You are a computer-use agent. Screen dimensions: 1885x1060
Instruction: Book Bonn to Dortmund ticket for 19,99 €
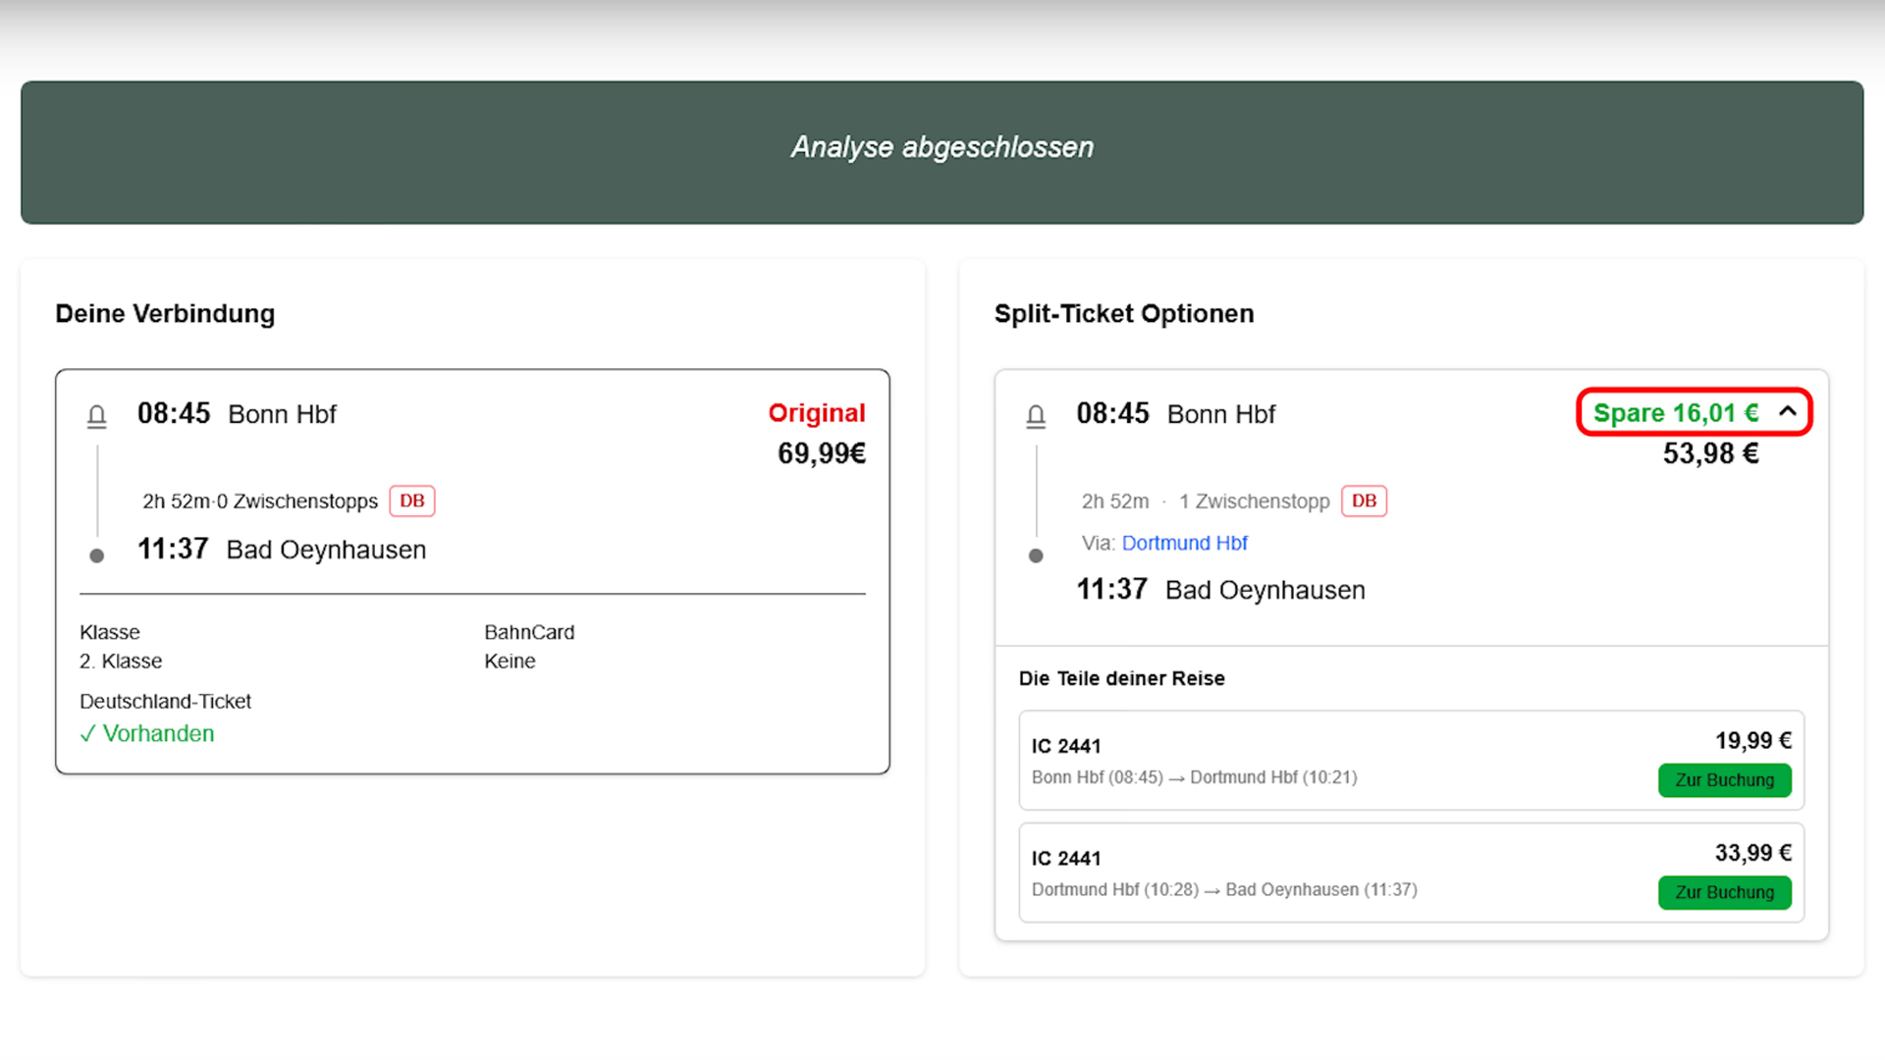tap(1724, 780)
